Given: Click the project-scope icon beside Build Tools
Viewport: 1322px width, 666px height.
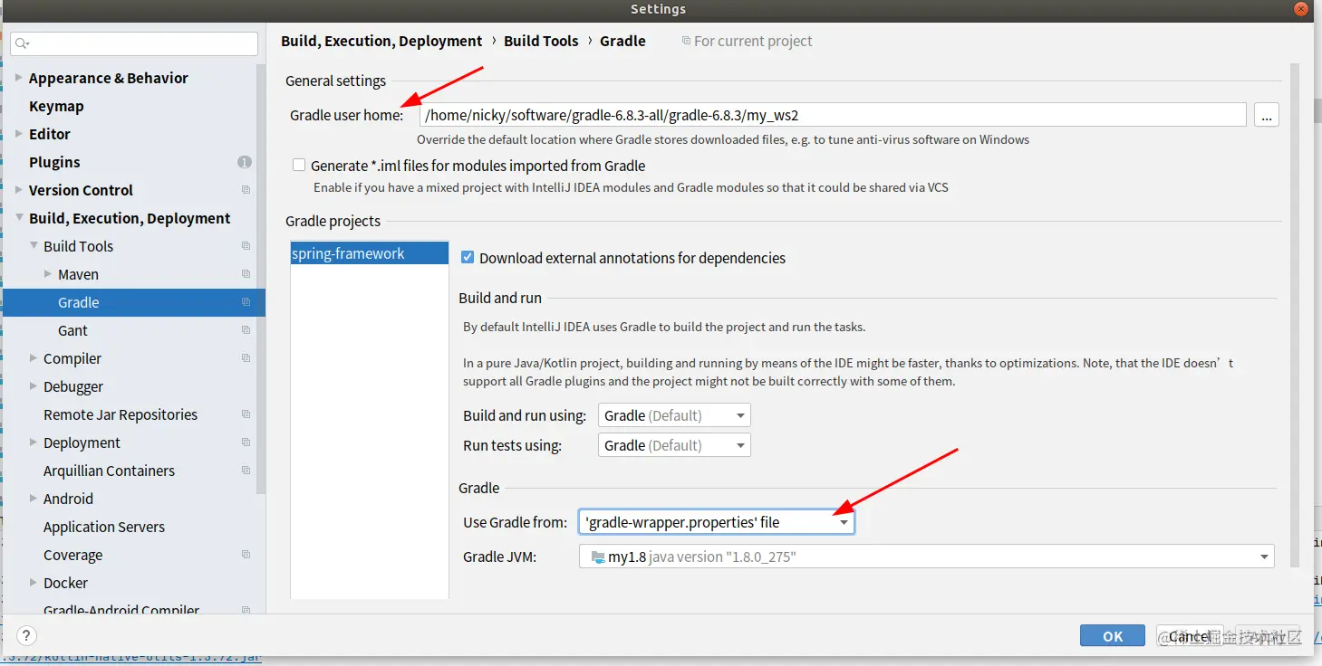Looking at the screenshot, I should pos(246,246).
